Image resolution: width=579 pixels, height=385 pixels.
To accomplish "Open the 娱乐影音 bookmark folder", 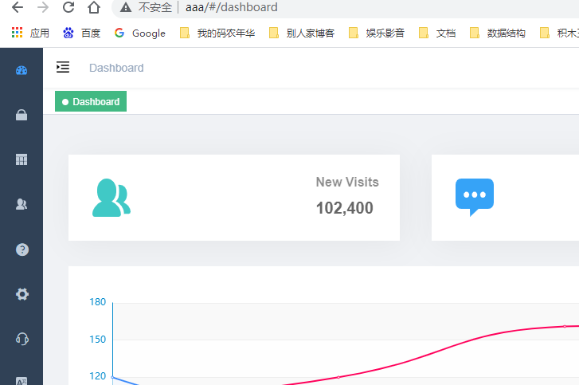I will (376, 33).
